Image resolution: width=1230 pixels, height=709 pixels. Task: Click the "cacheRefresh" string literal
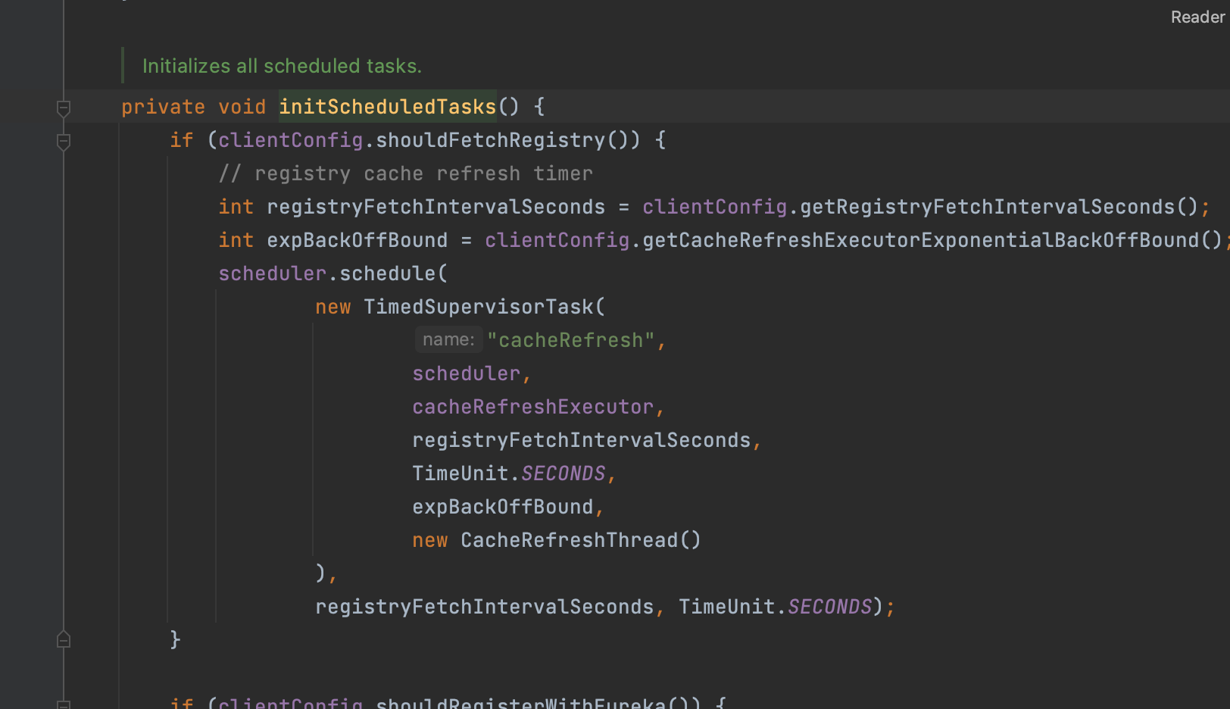tap(570, 340)
